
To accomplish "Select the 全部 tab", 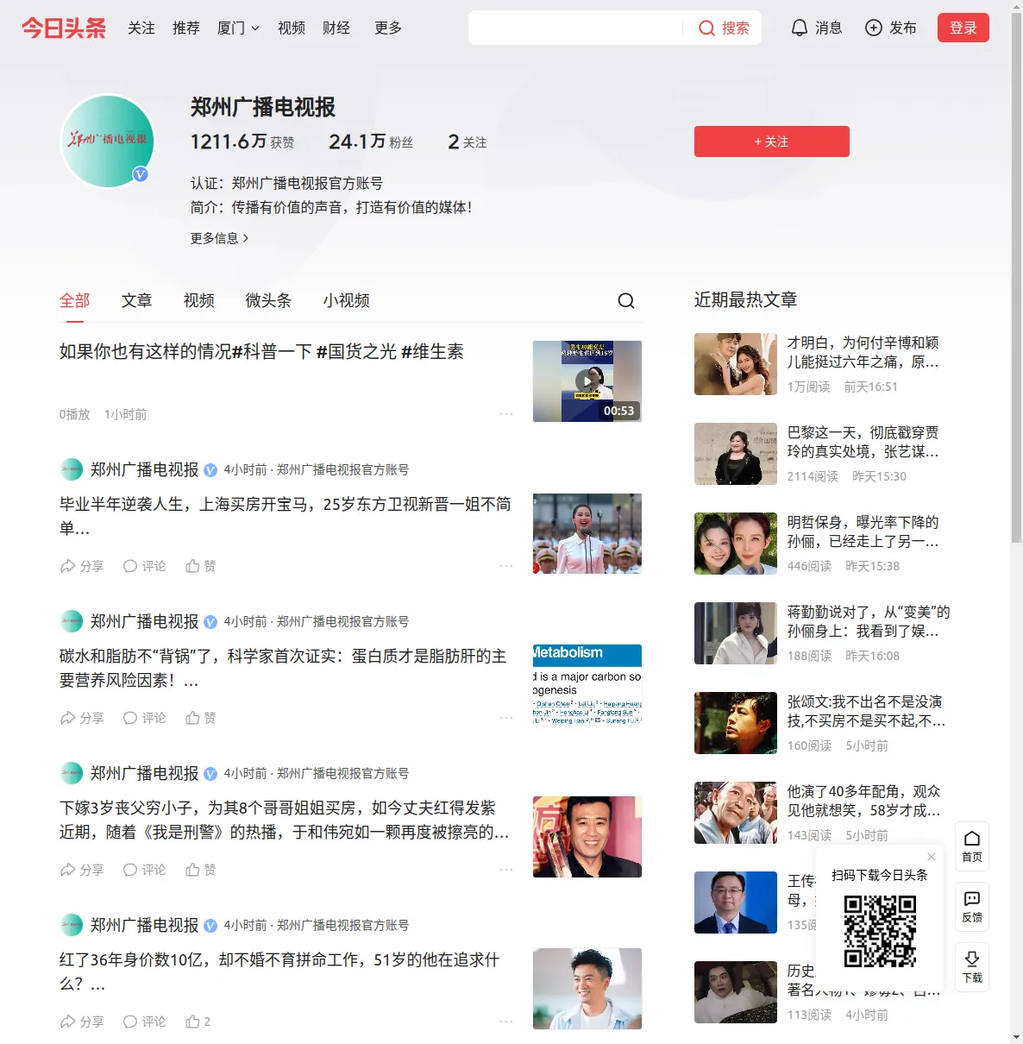I will point(75,300).
